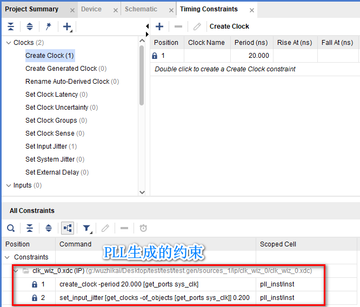Screen dimensions: 360x307
Task: Select Create Generated Clock (0)
Action: [66, 69]
